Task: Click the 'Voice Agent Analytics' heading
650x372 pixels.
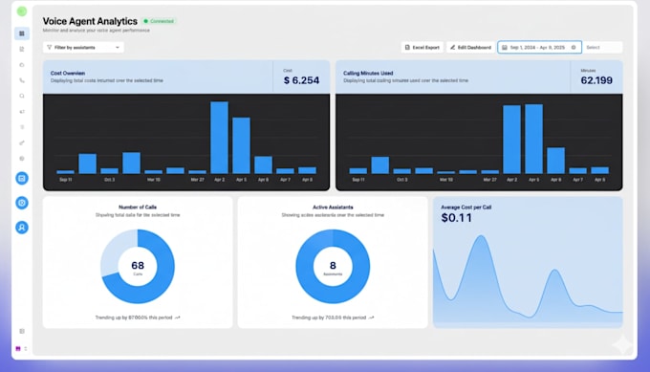Action: click(90, 21)
